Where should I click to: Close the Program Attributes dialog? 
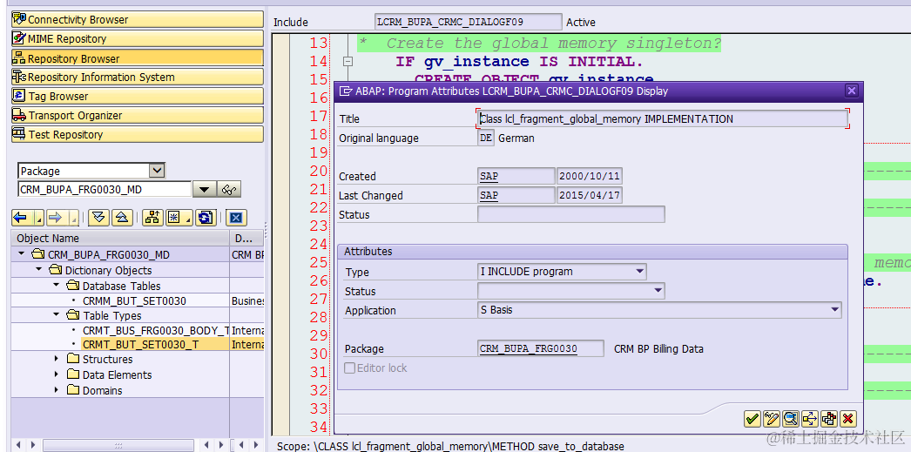click(x=851, y=91)
